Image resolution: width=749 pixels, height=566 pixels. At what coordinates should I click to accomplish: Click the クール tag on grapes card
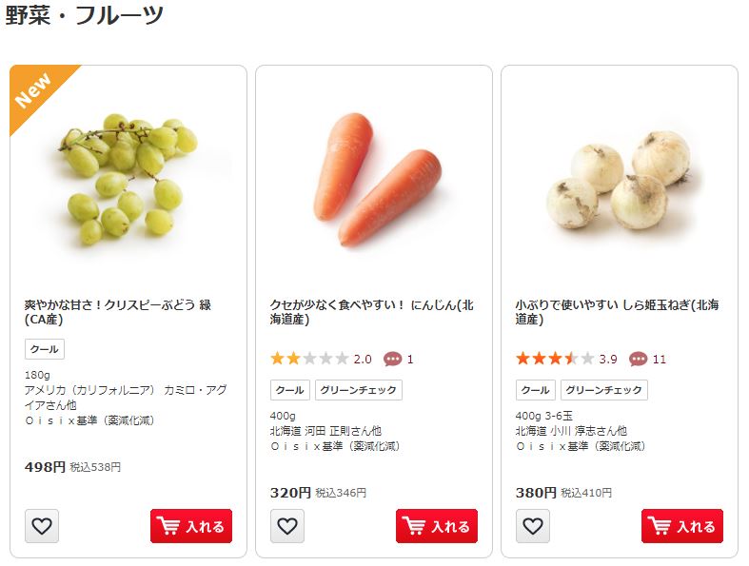(45, 349)
